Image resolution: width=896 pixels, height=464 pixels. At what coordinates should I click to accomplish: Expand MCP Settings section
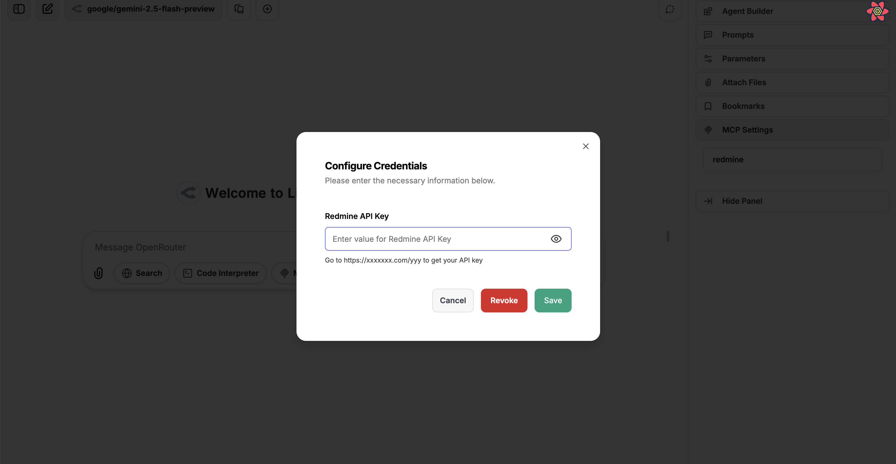click(x=792, y=130)
